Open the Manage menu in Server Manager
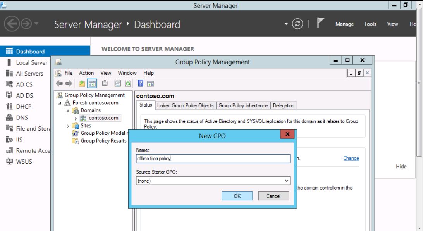Viewport: 423px width, 231px height. (344, 24)
